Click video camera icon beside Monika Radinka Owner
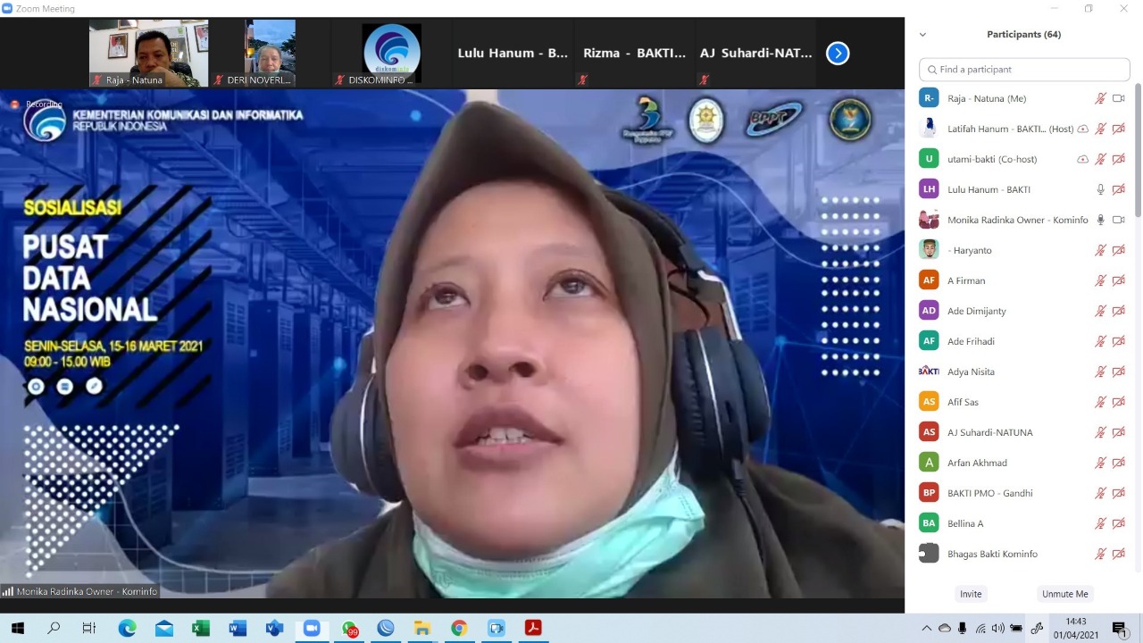 1118,220
